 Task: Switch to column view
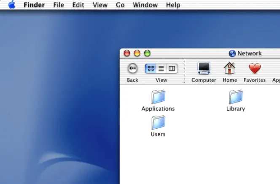coord(172,68)
